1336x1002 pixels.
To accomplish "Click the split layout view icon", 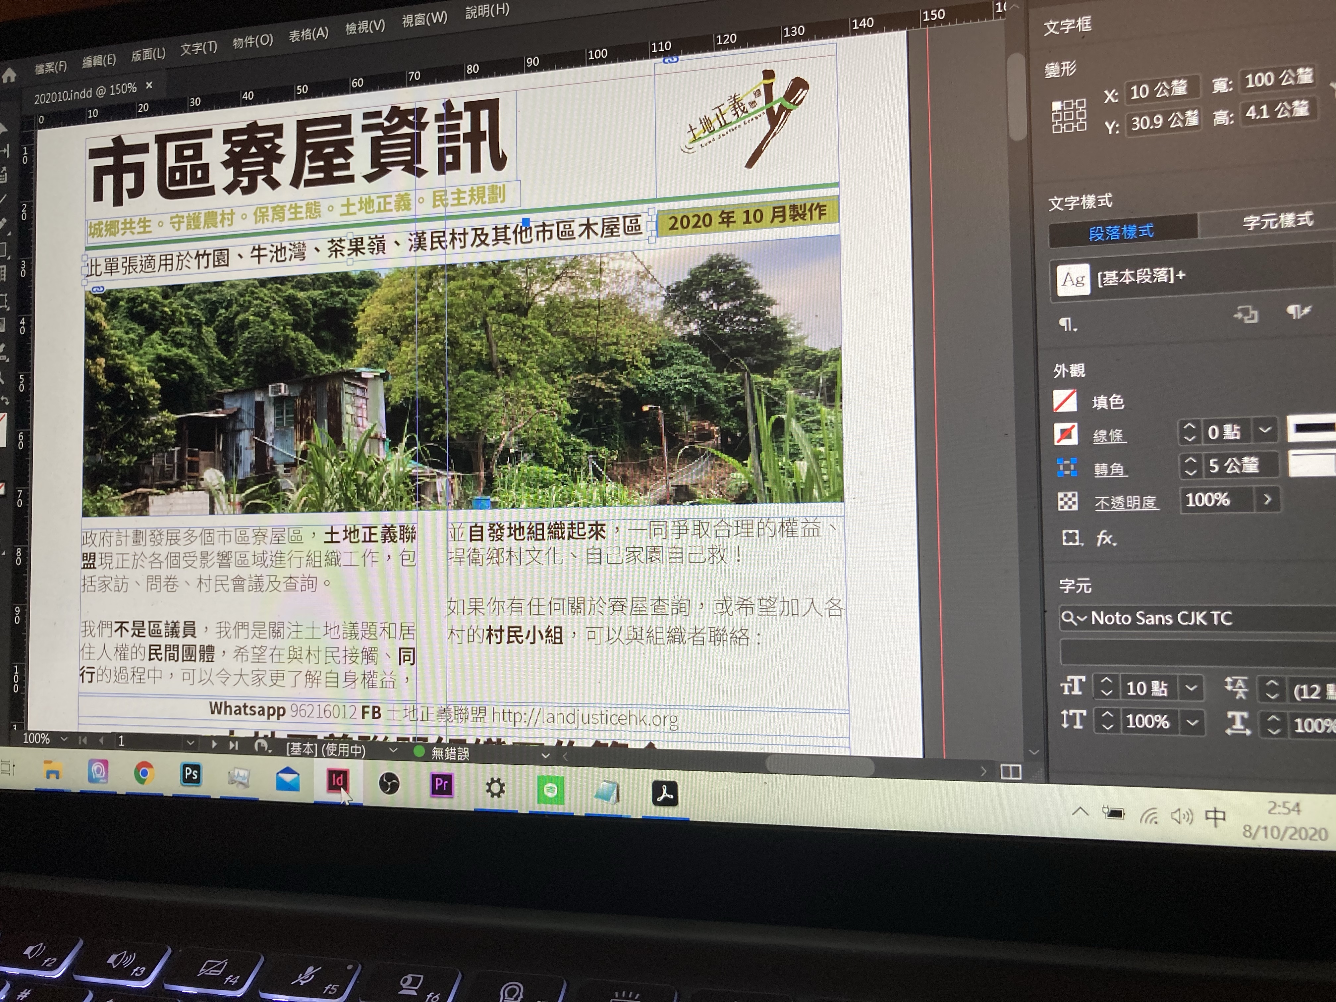I will pos(1011,772).
